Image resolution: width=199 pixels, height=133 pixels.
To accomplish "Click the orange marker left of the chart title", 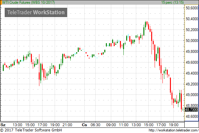I will tap(1, 2).
